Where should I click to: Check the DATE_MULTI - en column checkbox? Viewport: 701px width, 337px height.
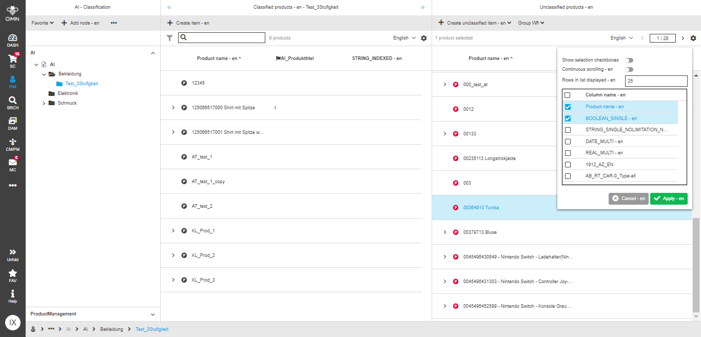[567, 141]
